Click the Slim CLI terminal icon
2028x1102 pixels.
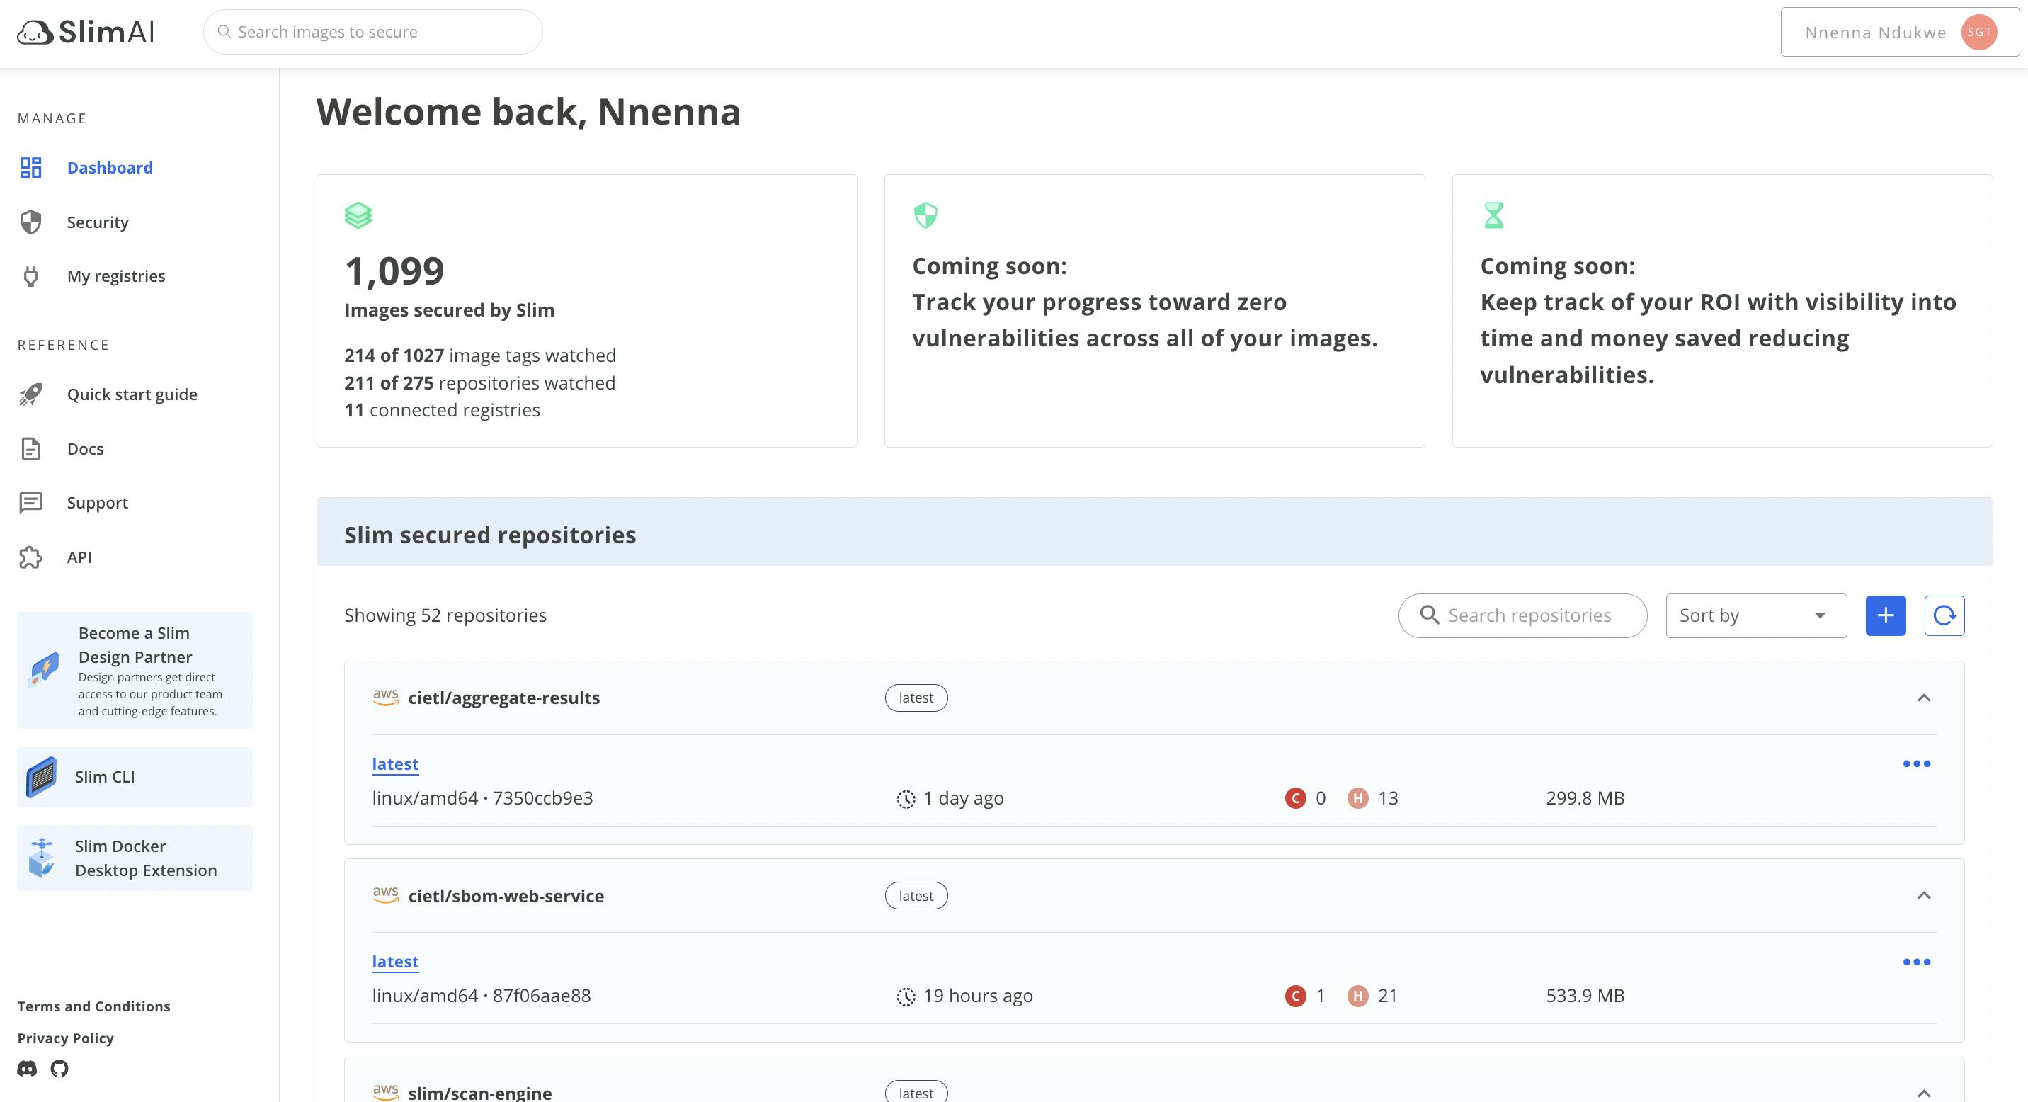coord(42,778)
